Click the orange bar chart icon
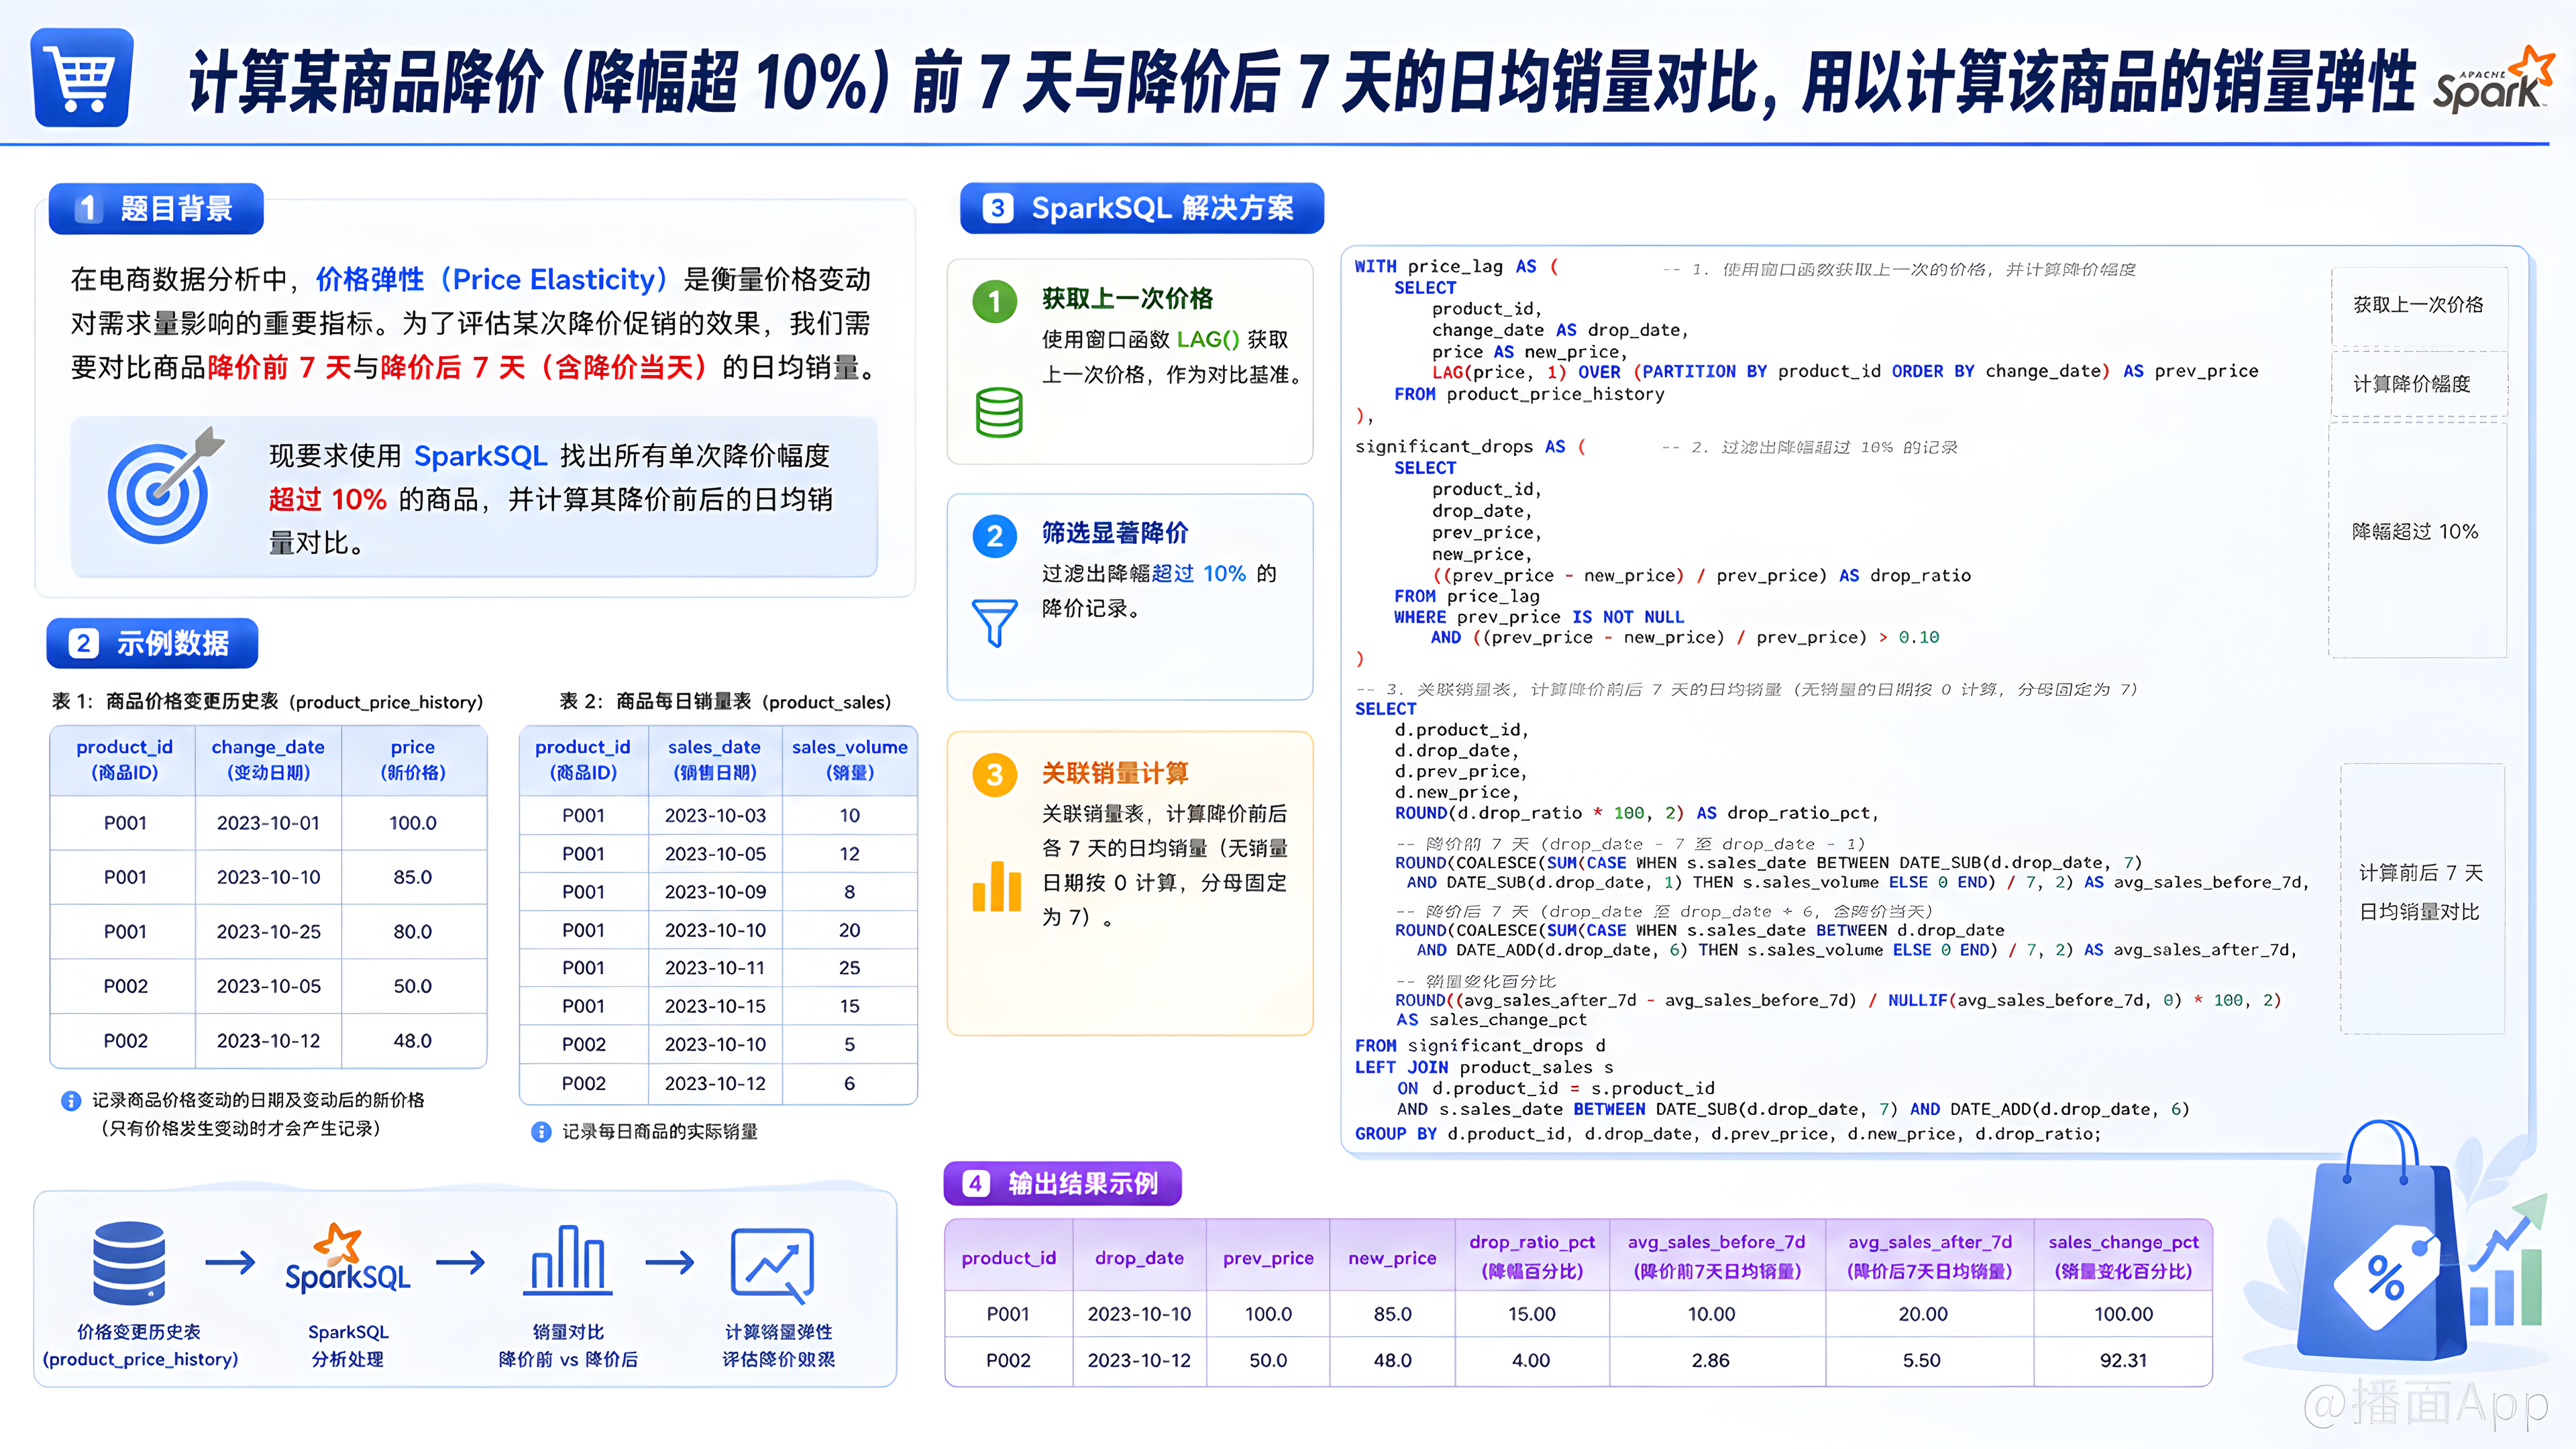The height and width of the screenshot is (1449, 2576). point(996,886)
